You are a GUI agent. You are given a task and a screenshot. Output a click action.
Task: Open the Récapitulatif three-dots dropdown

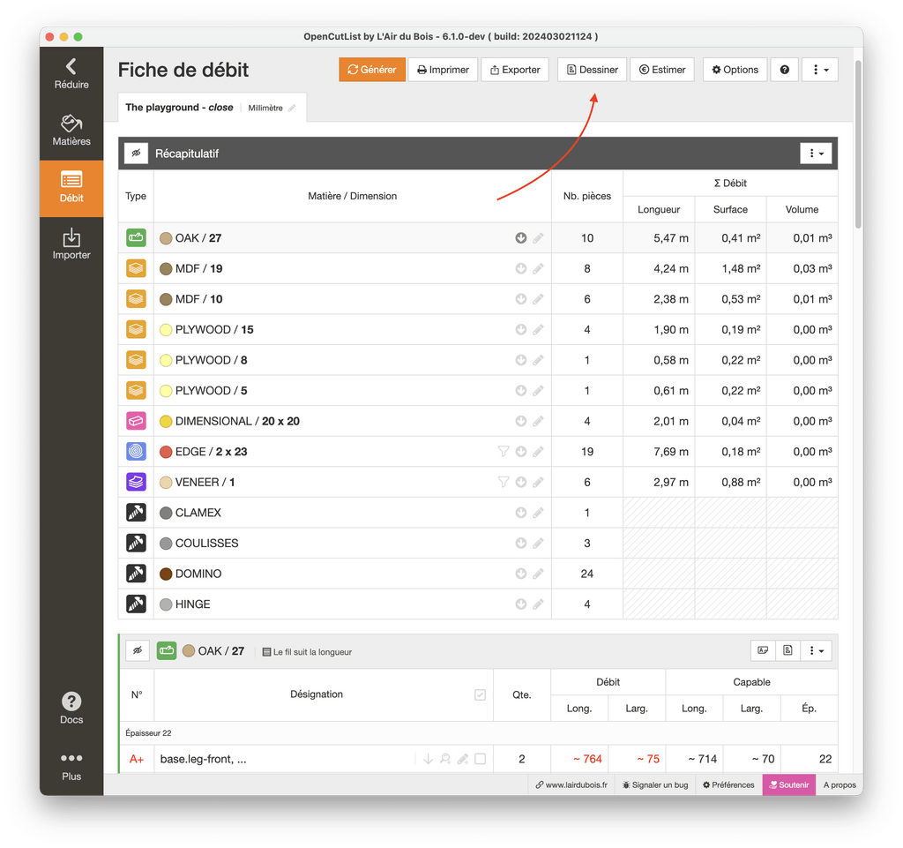click(816, 154)
